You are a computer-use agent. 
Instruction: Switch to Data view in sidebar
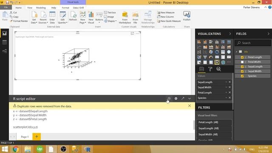[x=5, y=42]
